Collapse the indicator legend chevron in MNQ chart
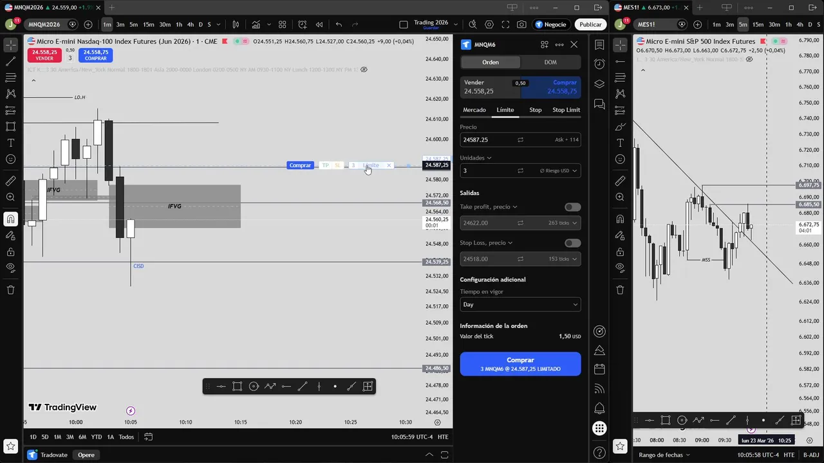824x463 pixels. [33, 80]
